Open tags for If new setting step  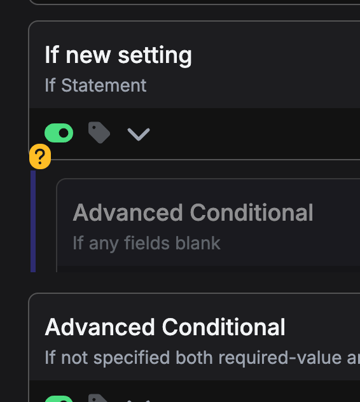(x=99, y=133)
